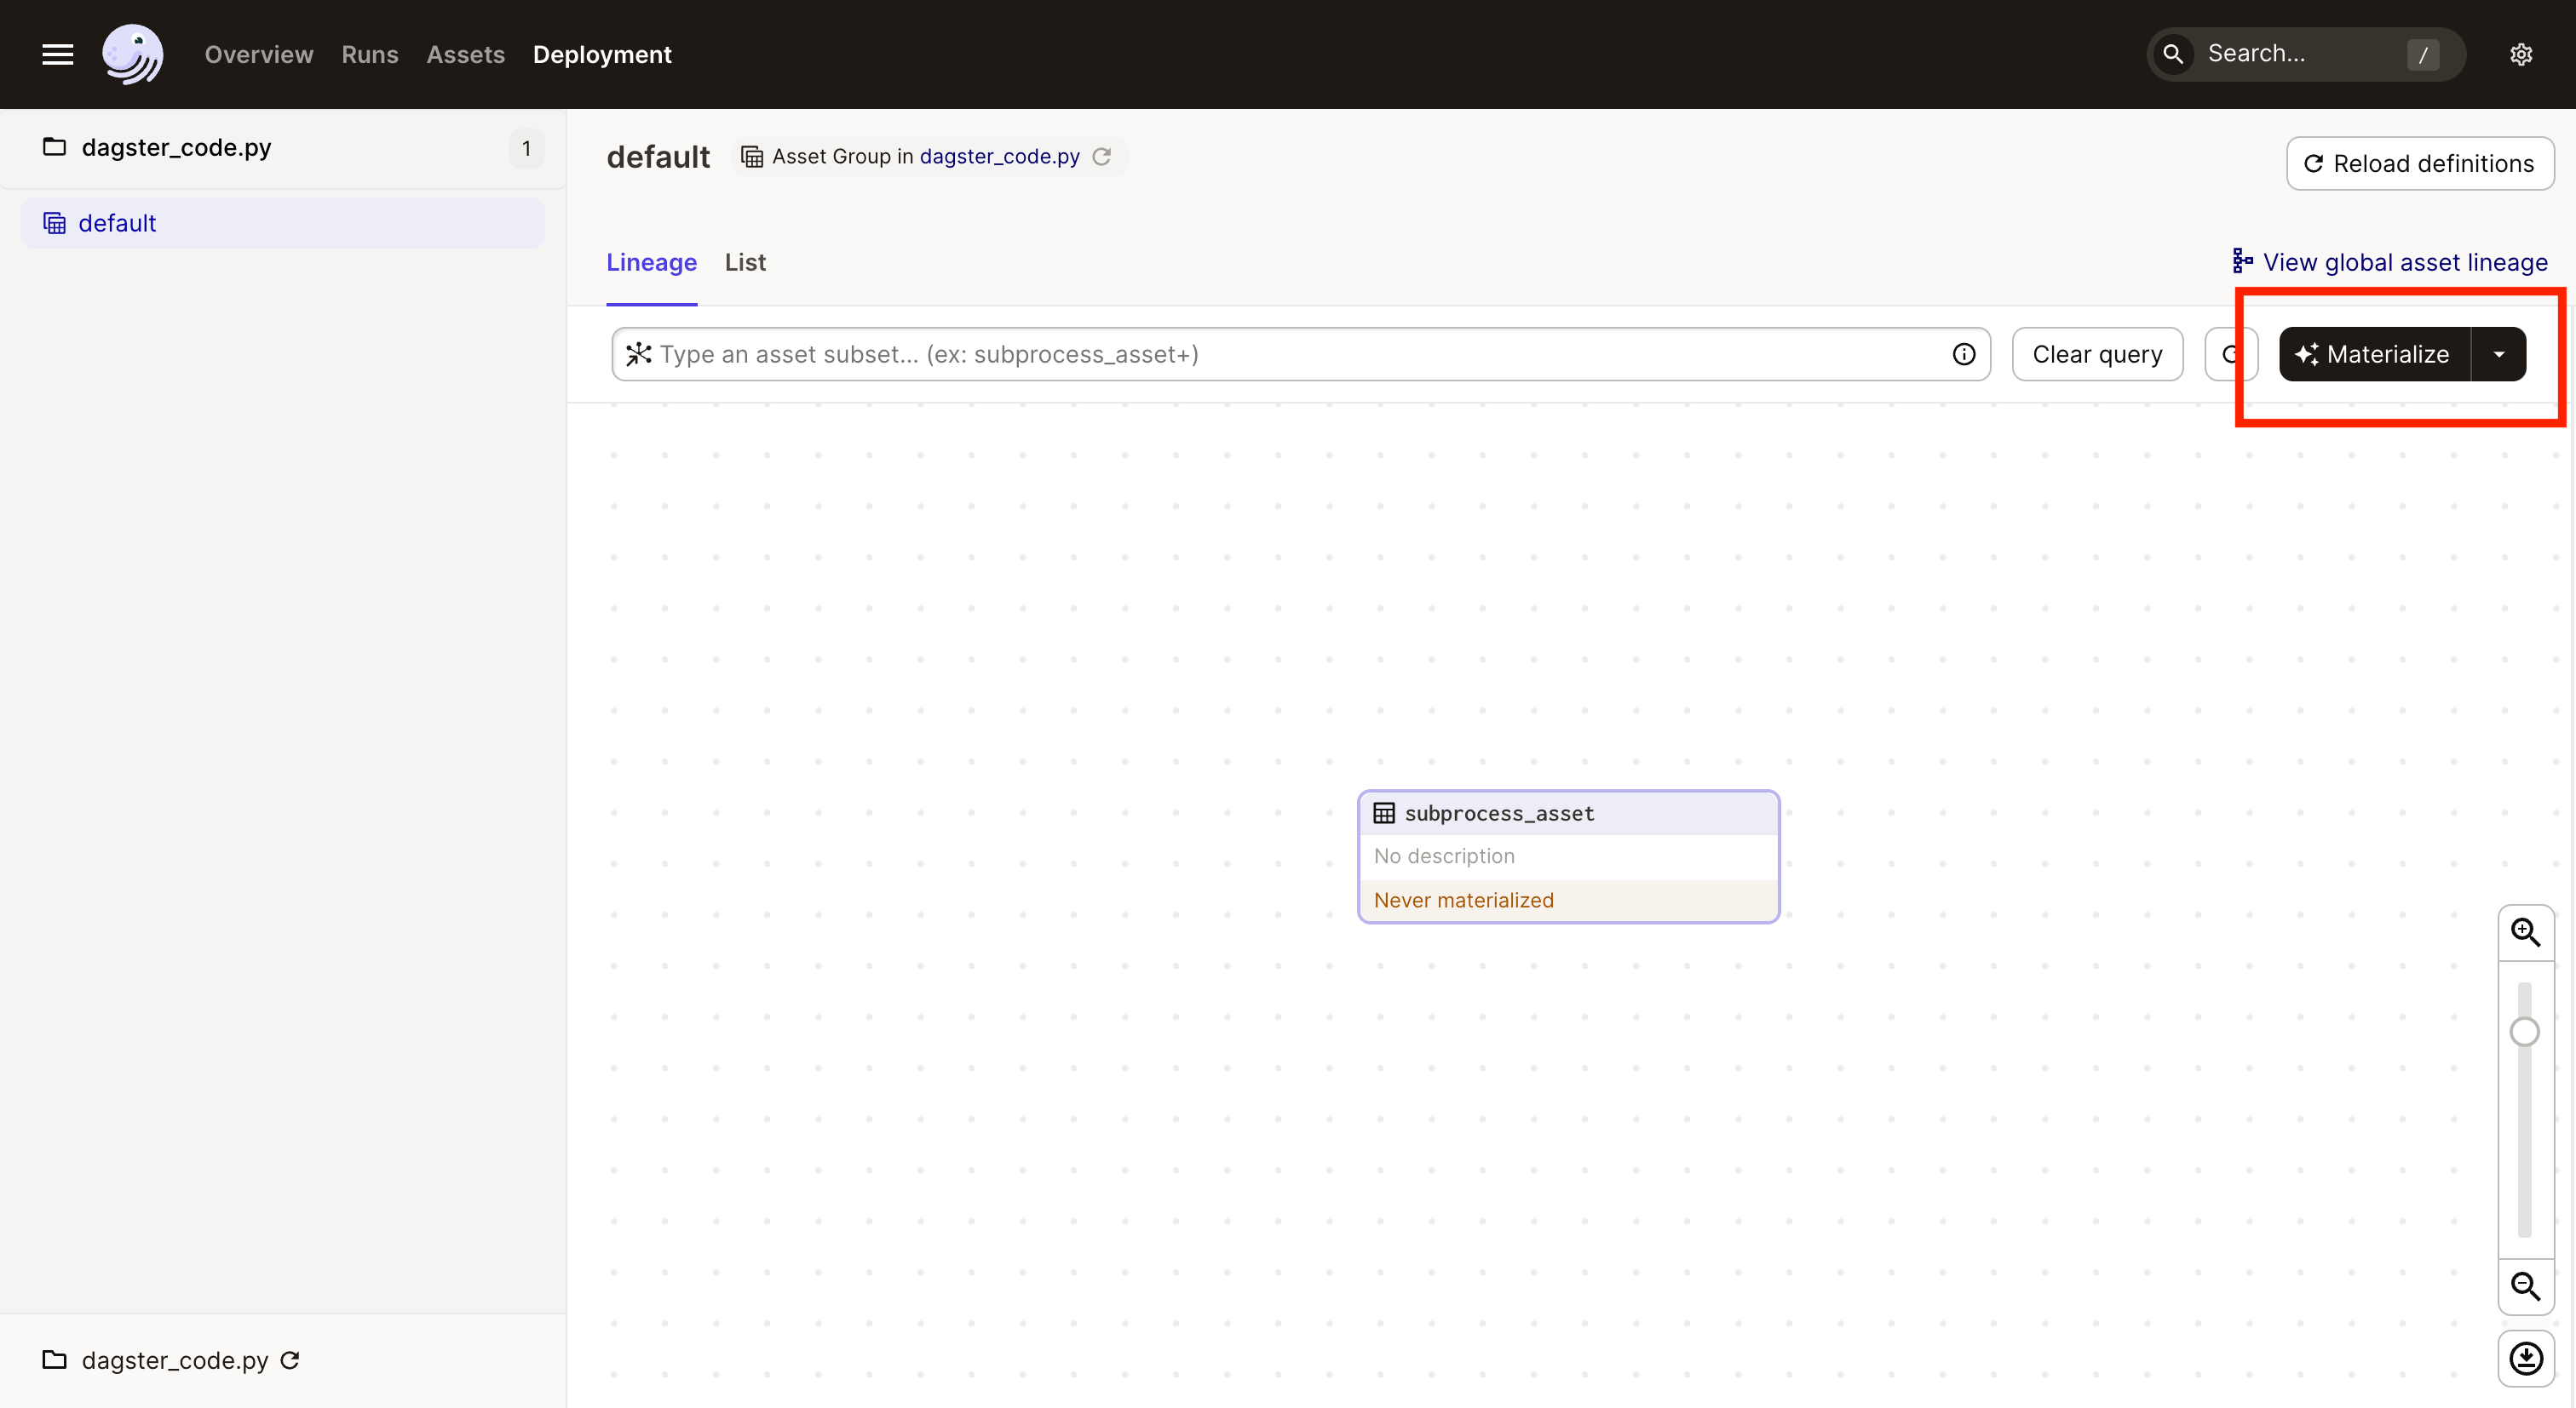Switch to the List tab
This screenshot has width=2576, height=1408.
point(745,262)
